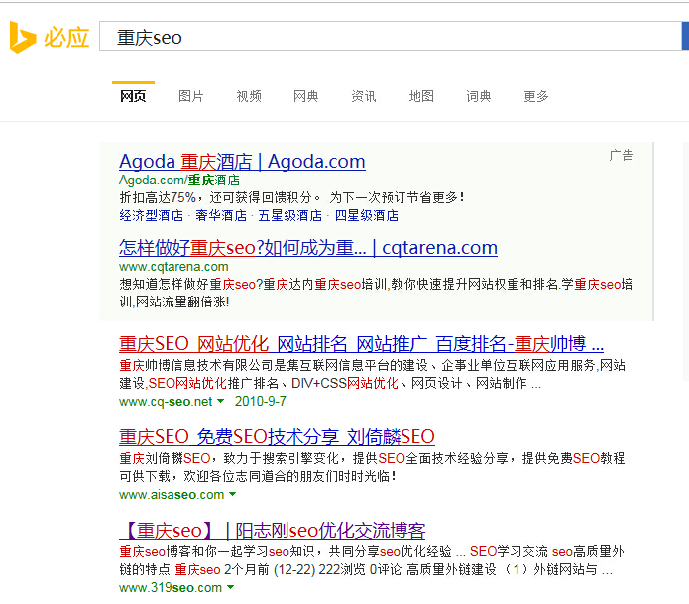The height and width of the screenshot is (604, 689).
Task: Click the search box containing 重庆seo
Action: [x=391, y=36]
